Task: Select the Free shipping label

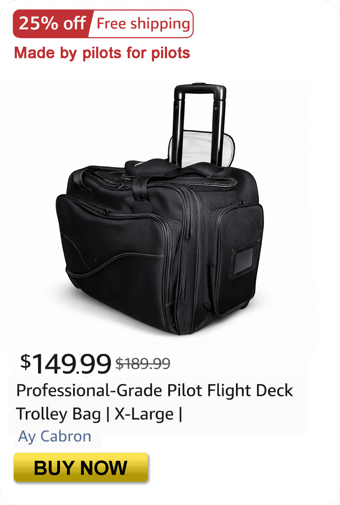Action: pos(143,23)
